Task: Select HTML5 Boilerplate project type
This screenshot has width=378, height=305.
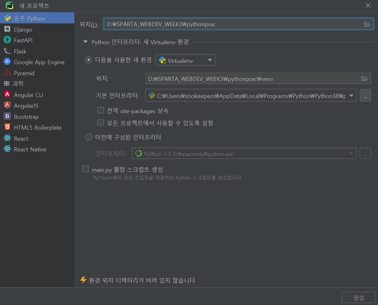Action: pyautogui.click(x=37, y=127)
